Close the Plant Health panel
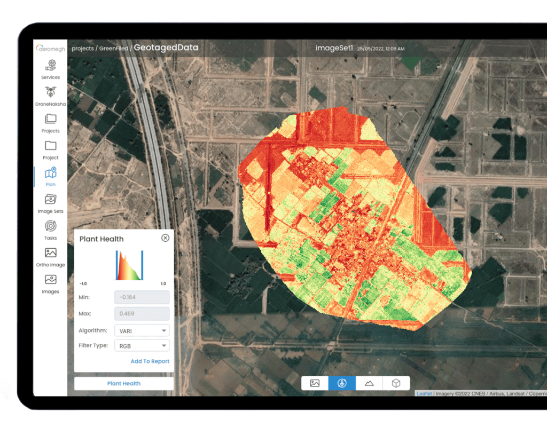This screenshot has height=435, width=547. [x=165, y=238]
